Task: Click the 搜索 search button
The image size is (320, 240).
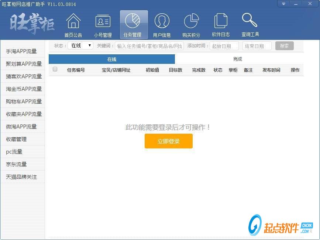Action: tap(284, 46)
